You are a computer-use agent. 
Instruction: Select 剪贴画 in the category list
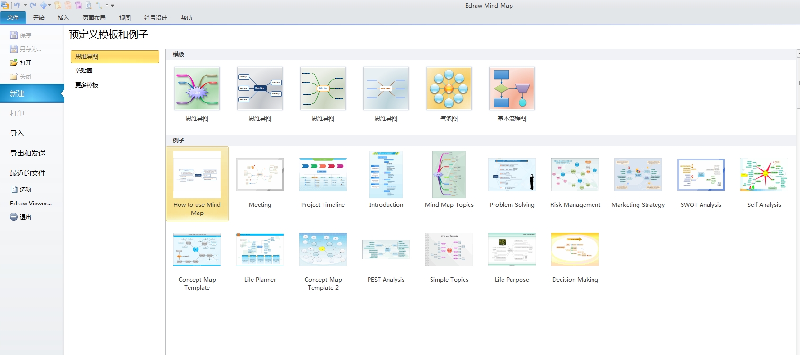(x=84, y=71)
